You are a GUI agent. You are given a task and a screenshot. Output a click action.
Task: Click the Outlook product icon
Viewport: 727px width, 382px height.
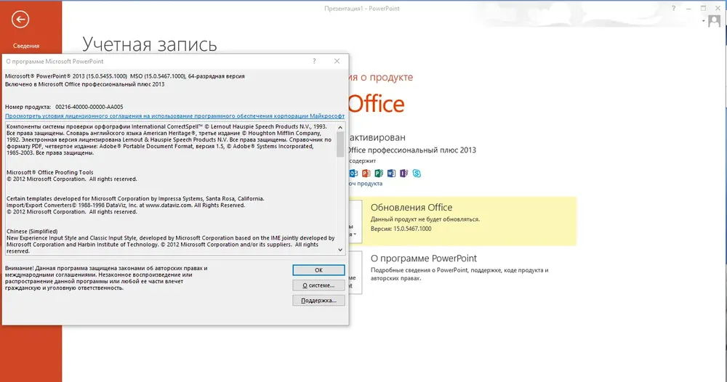pyautogui.click(x=354, y=173)
